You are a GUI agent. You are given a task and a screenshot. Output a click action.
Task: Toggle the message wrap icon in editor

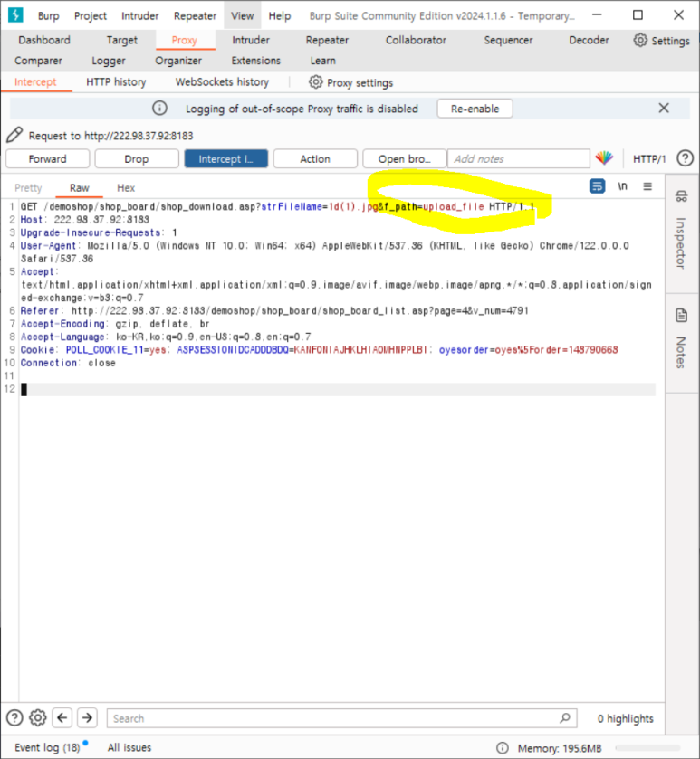(597, 186)
